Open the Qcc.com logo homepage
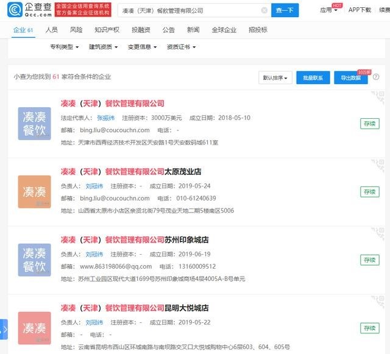This screenshot has width=390, height=354. (29, 10)
